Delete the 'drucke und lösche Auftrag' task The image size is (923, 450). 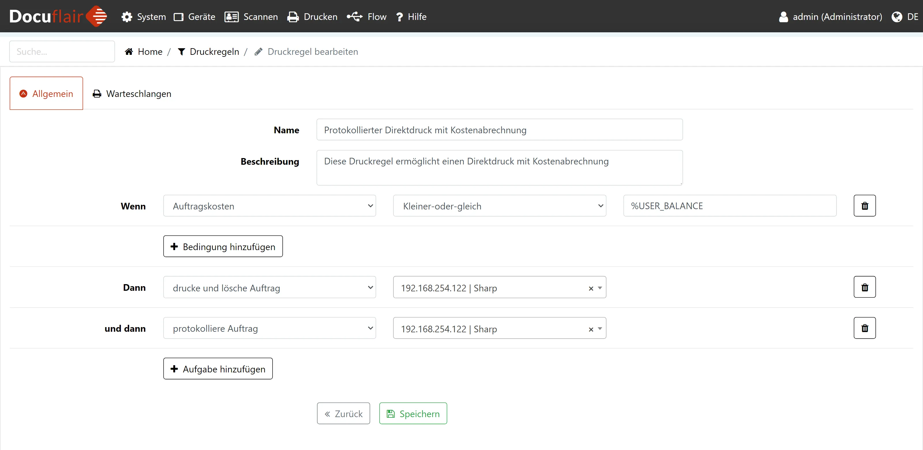coord(864,287)
